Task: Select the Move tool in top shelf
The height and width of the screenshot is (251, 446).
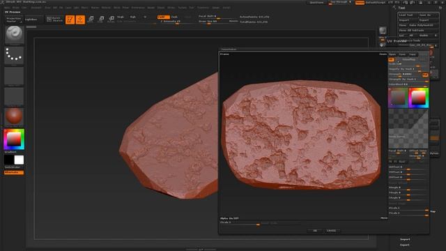Action: (x=91, y=20)
